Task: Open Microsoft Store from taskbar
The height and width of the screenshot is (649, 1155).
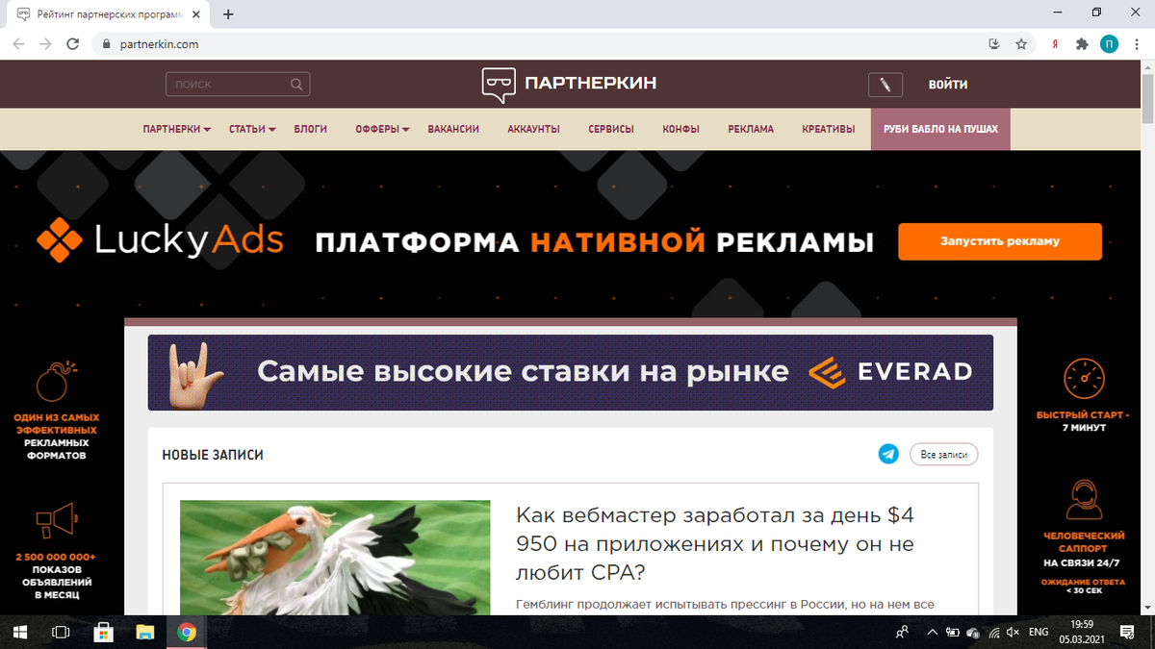Action: click(x=103, y=632)
